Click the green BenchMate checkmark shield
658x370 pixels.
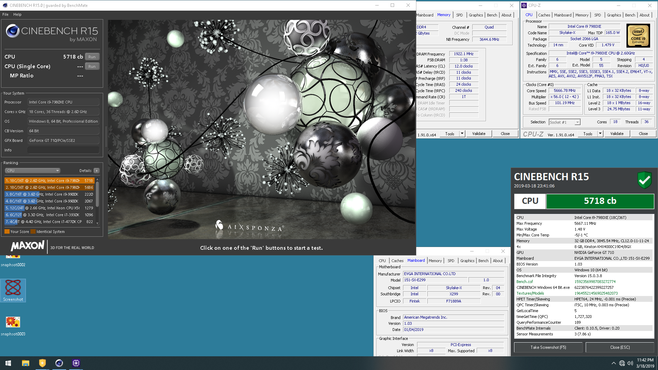[644, 180]
